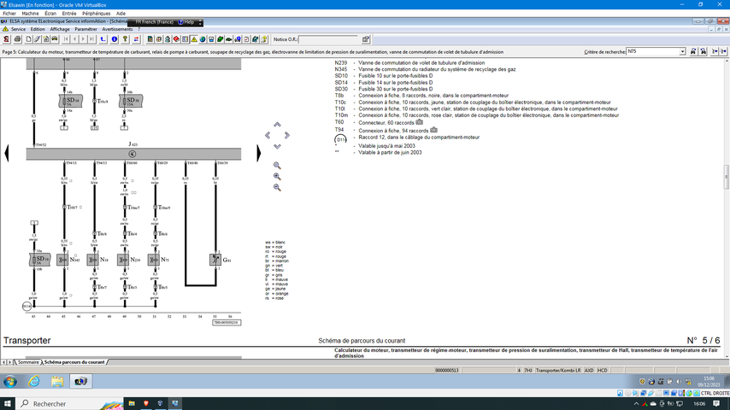Viewport: 730px width, 410px height.
Task: Pan schematic up with the up arrow
Action: [277, 125]
